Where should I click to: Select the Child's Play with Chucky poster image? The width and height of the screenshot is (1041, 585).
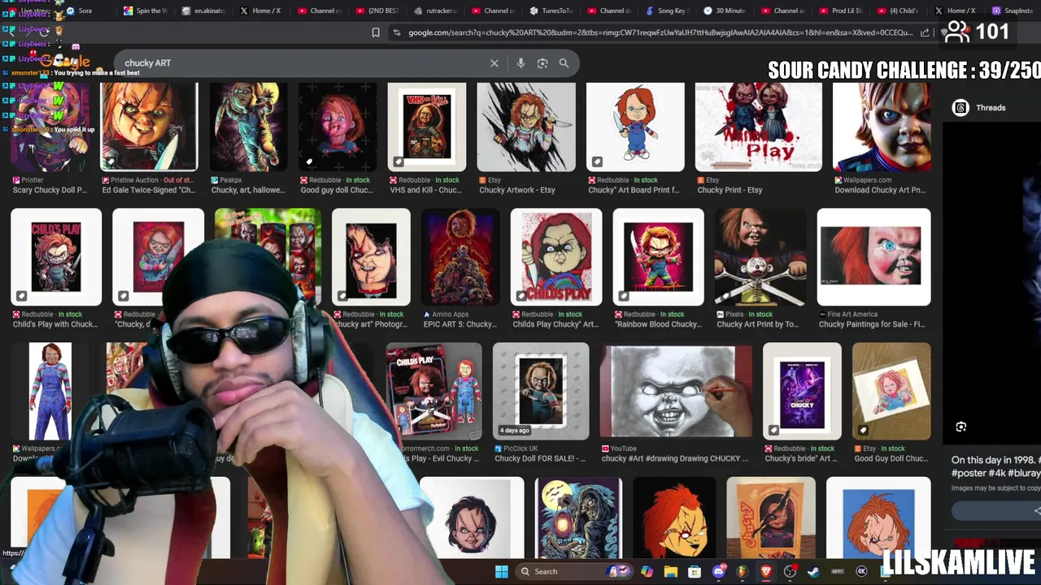tap(56, 257)
